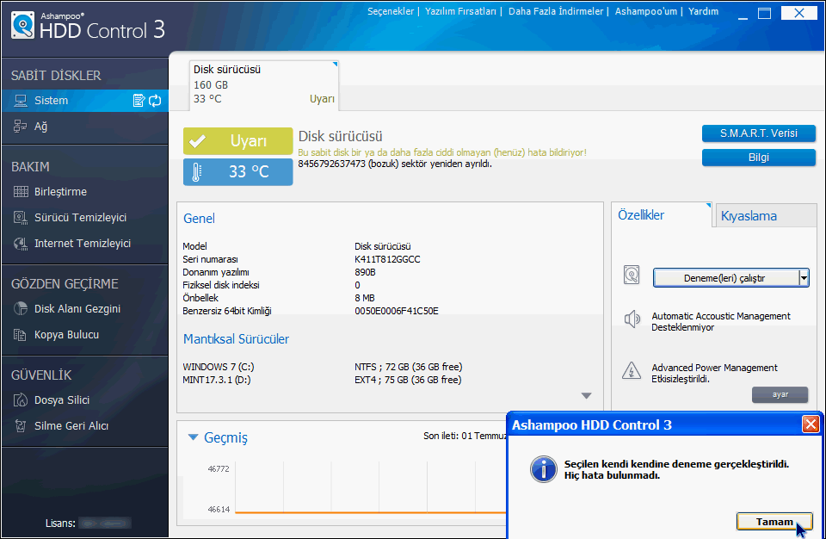
Task: Open the Sürücü Temizleyici icon
Action: [x=21, y=217]
